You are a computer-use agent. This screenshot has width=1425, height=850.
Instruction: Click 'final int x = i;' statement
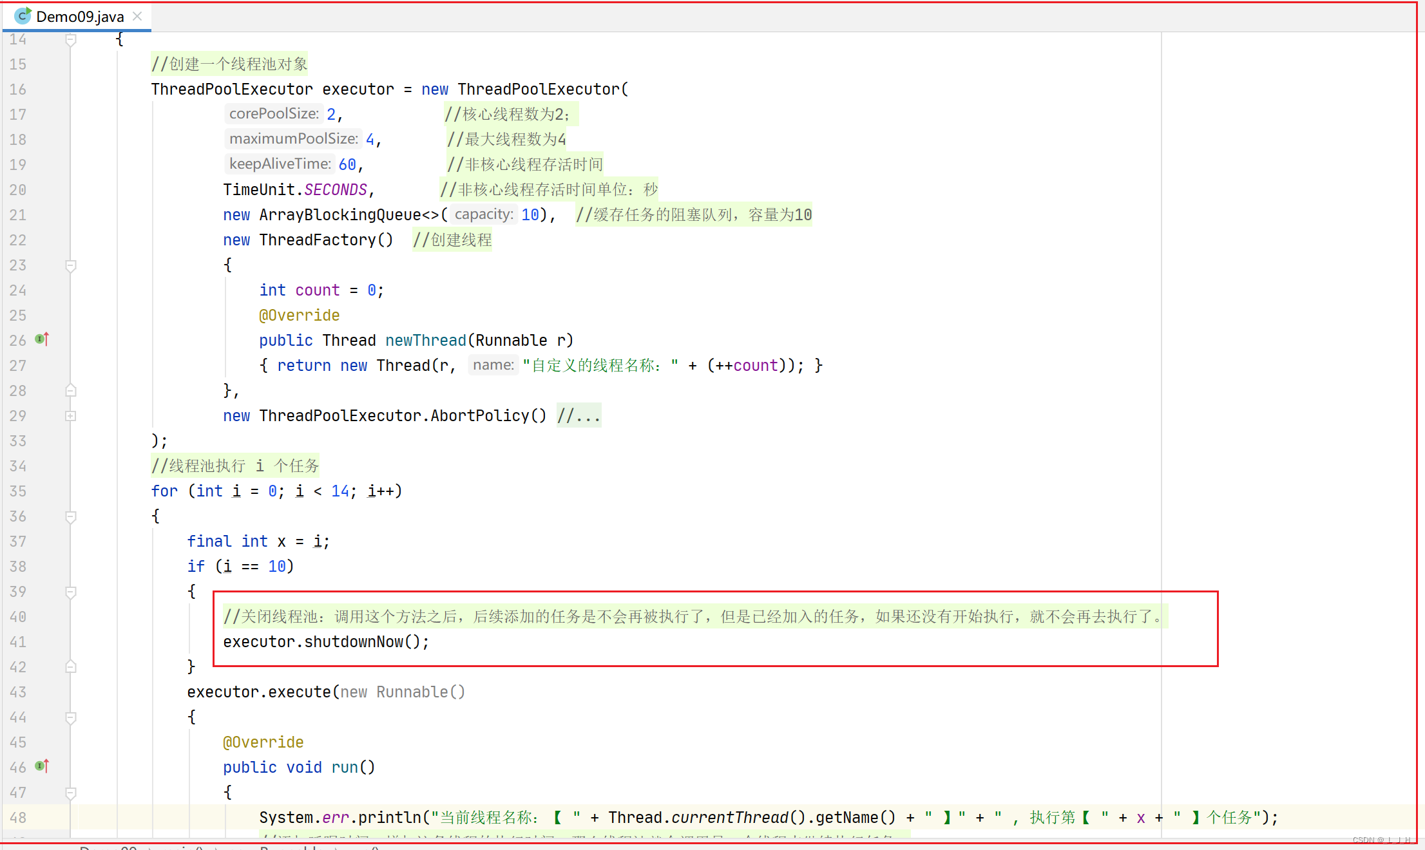coord(258,542)
